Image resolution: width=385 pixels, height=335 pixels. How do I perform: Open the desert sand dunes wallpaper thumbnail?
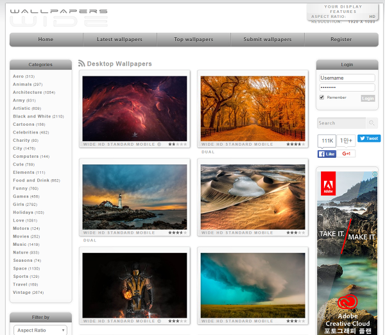pyautogui.click(x=253, y=197)
